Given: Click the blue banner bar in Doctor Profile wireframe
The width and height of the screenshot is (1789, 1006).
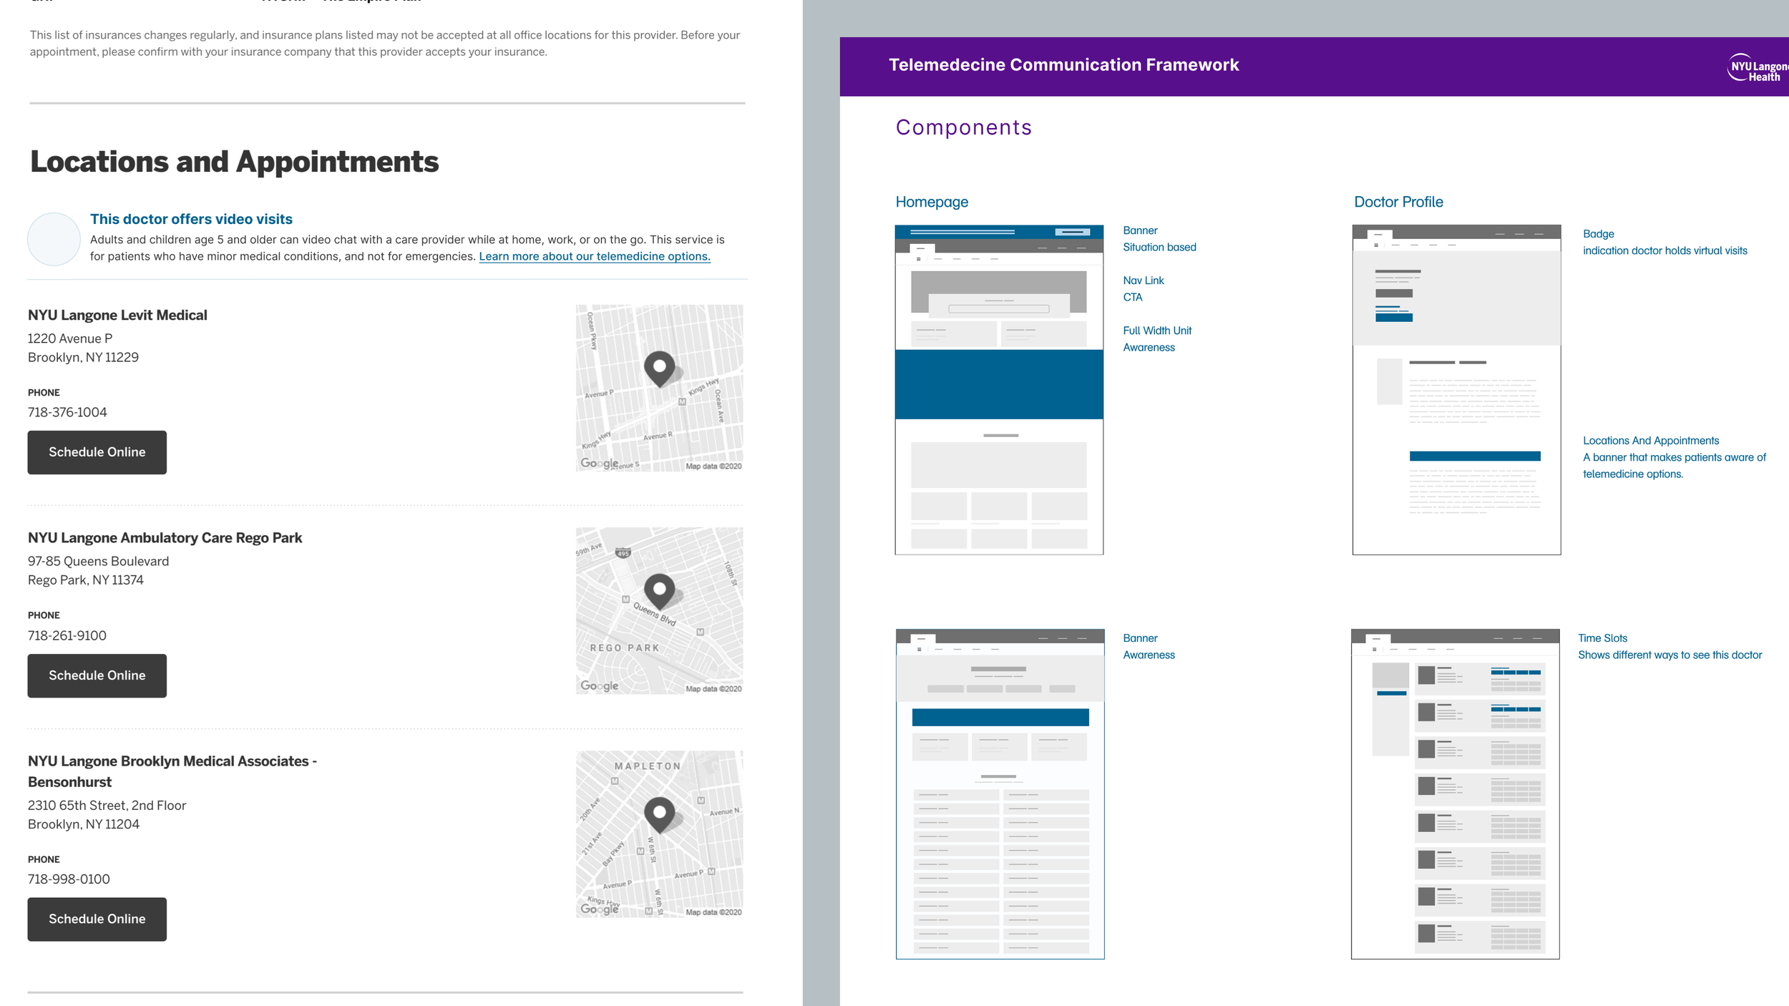Looking at the screenshot, I should point(1475,456).
